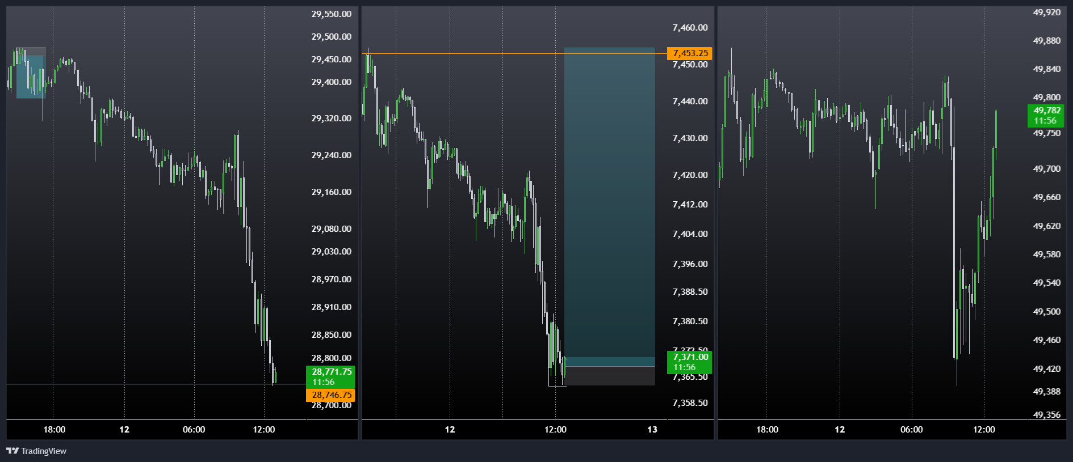Click the 13 date label on middle chart
This screenshot has height=462, width=1073.
652,429
